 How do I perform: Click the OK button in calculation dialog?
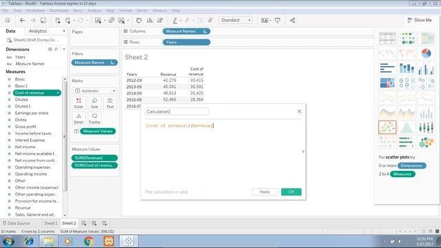coord(291,192)
